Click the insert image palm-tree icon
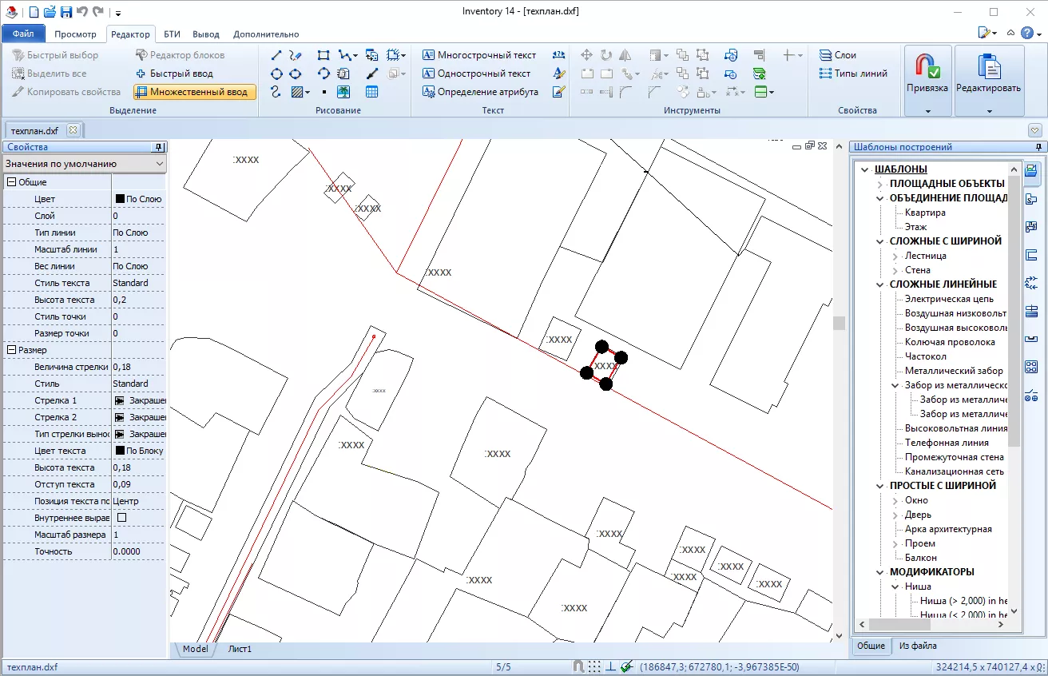The height and width of the screenshot is (676, 1048). coord(343,92)
